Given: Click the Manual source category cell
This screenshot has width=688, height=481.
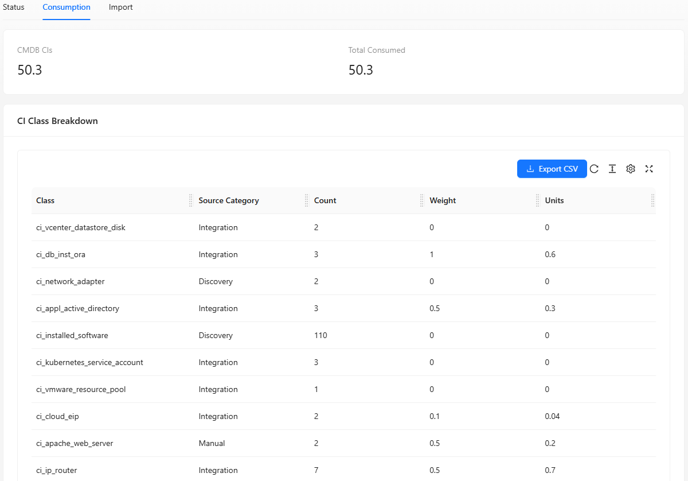Looking at the screenshot, I should click(212, 443).
